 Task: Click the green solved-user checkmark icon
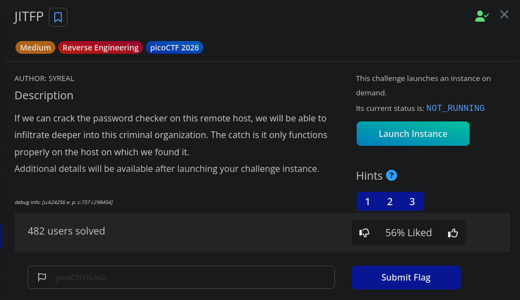tap(482, 16)
